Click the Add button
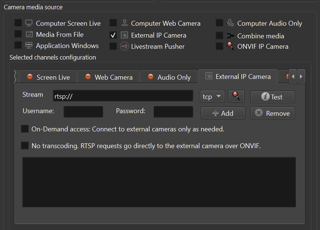This screenshot has height=230, width=320. [x=223, y=113]
